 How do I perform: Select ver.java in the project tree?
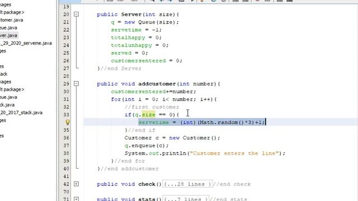tap(8, 36)
